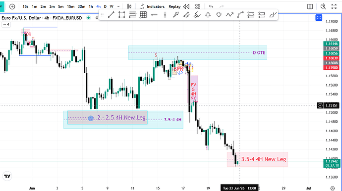Select the Trend Line drawing tool
342x191 pixels.
point(111,15)
